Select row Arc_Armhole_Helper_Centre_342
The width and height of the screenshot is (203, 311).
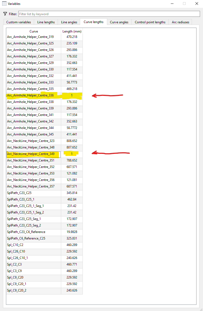coord(44,121)
